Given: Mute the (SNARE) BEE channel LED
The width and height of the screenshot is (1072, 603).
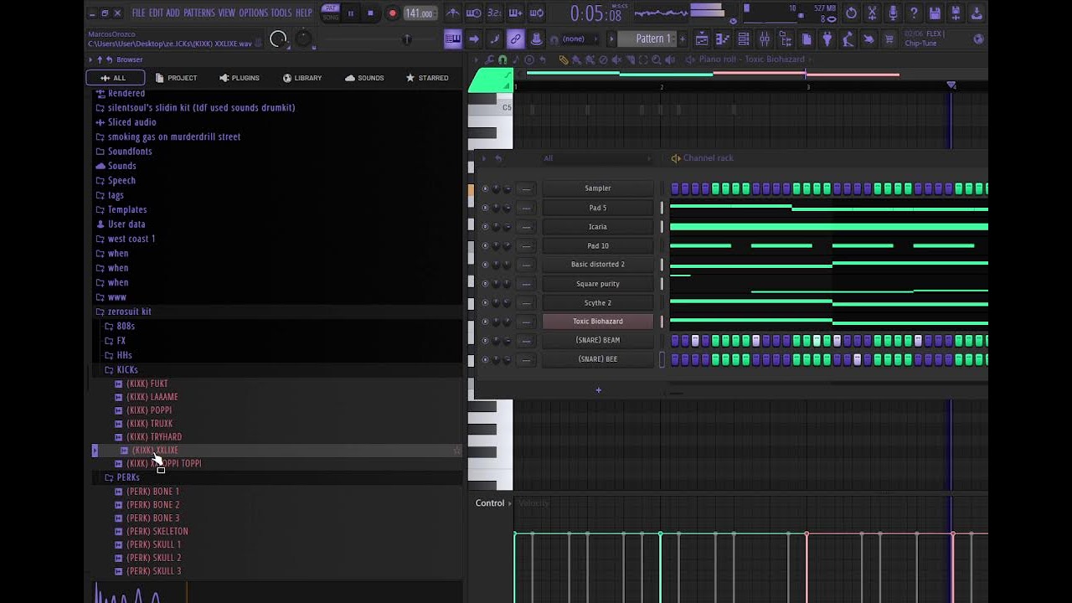Looking at the screenshot, I should point(484,359).
